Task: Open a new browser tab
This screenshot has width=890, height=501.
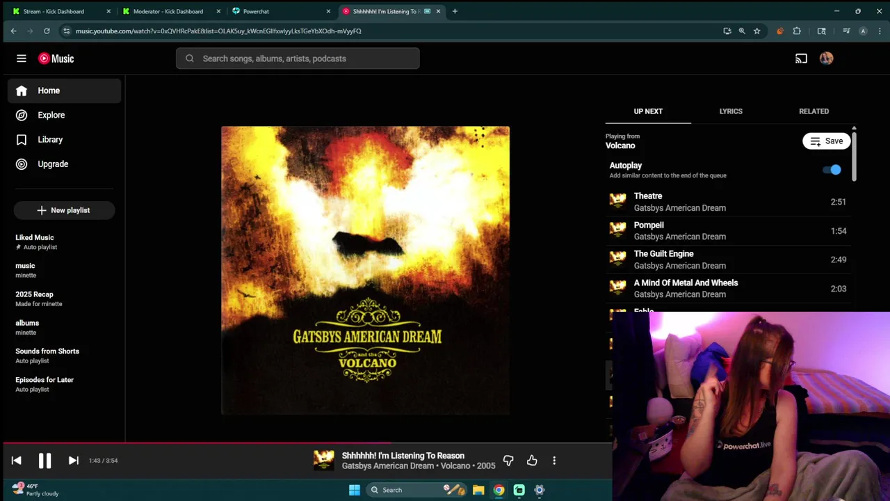Action: [455, 11]
